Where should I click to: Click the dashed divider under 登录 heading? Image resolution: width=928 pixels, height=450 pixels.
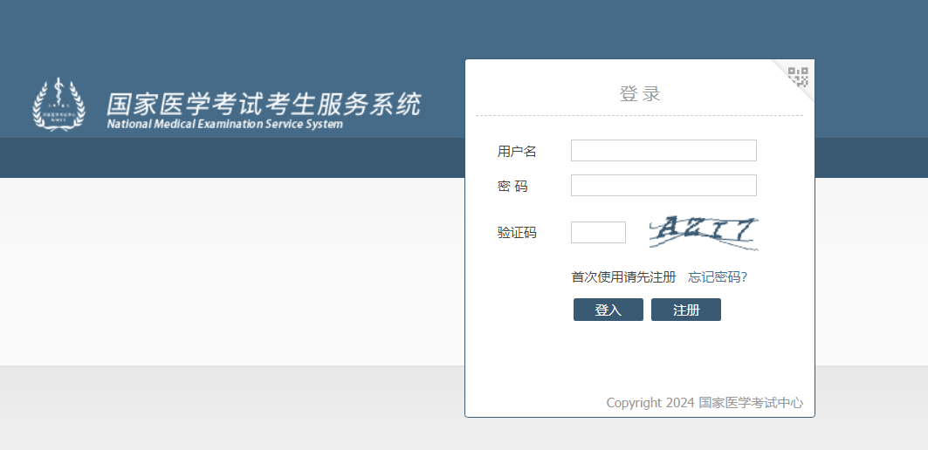pos(639,115)
